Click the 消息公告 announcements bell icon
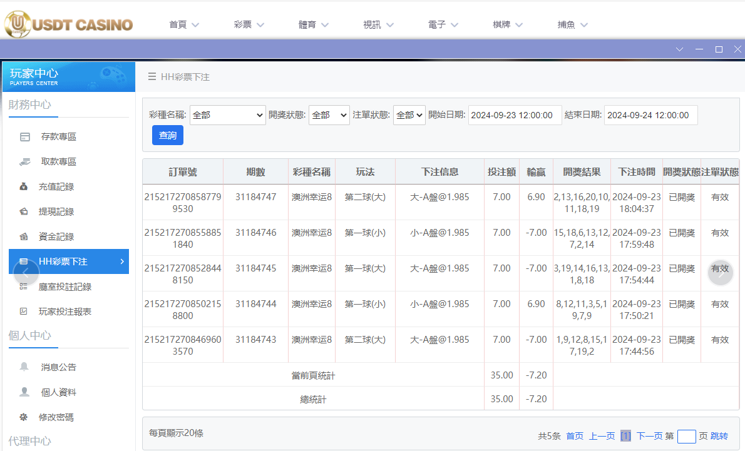Image resolution: width=745 pixels, height=451 pixels. 24,367
